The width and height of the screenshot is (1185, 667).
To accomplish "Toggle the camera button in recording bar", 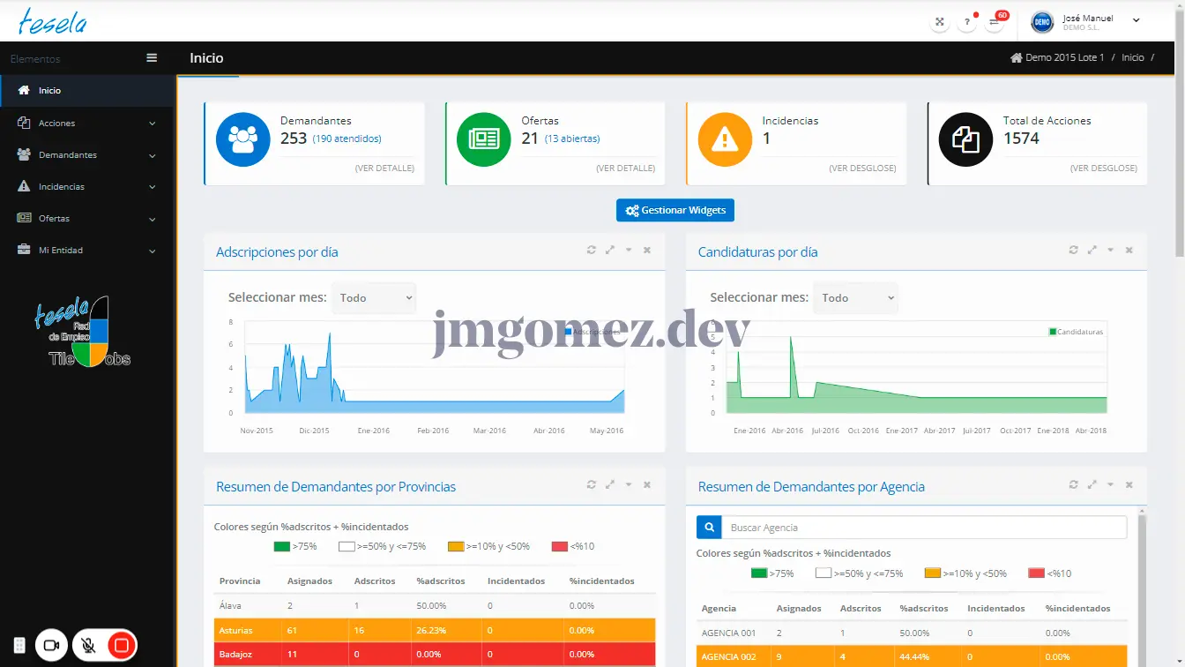I will click(x=51, y=646).
